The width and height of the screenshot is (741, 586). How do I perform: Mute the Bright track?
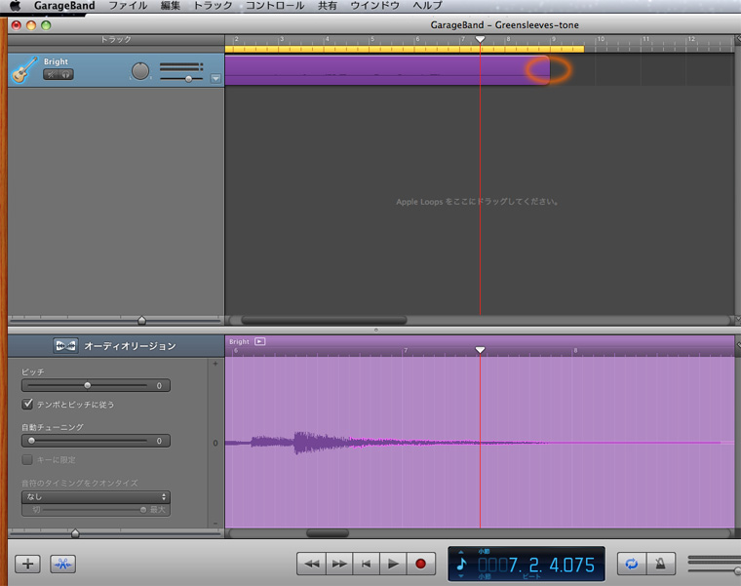(x=51, y=74)
